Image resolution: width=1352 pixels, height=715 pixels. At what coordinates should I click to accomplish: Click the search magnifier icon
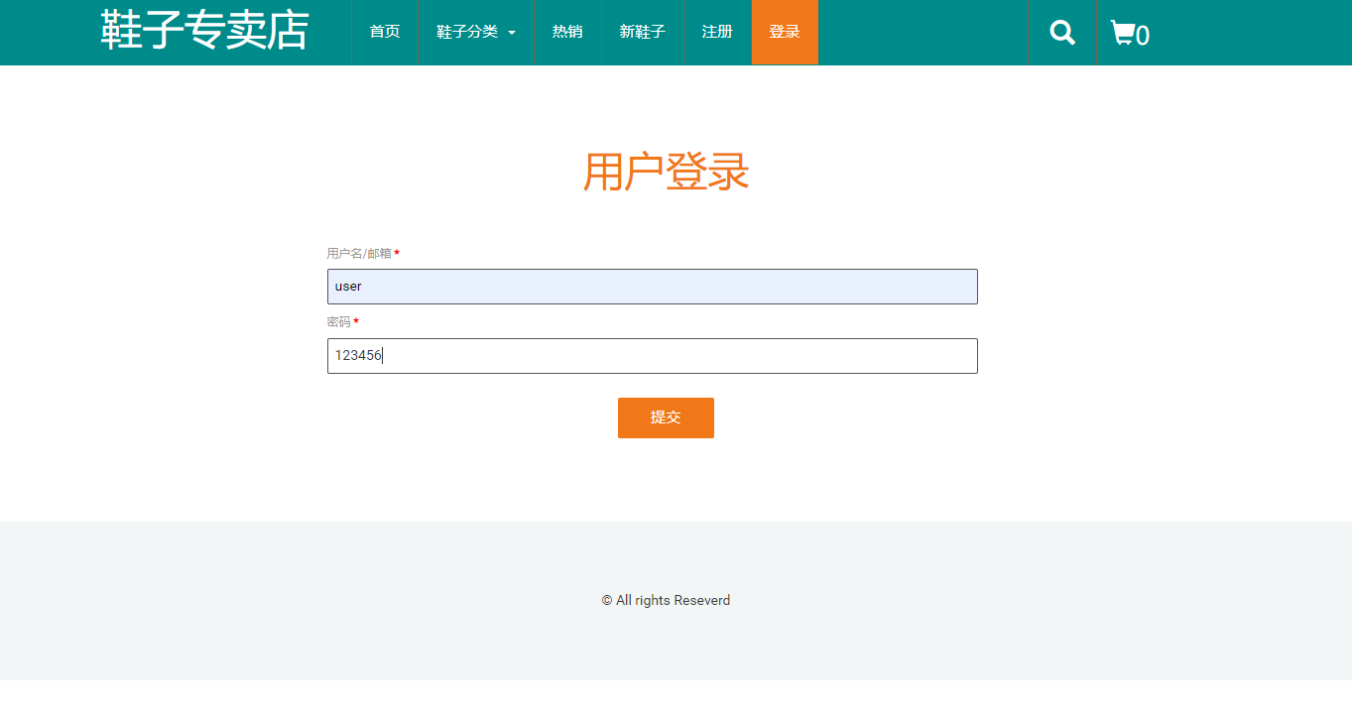click(x=1061, y=32)
